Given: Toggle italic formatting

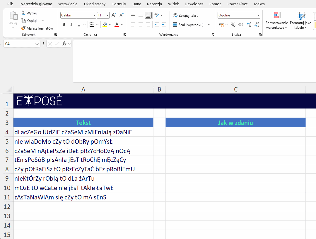Looking at the screenshot, I should (x=71, y=25).
